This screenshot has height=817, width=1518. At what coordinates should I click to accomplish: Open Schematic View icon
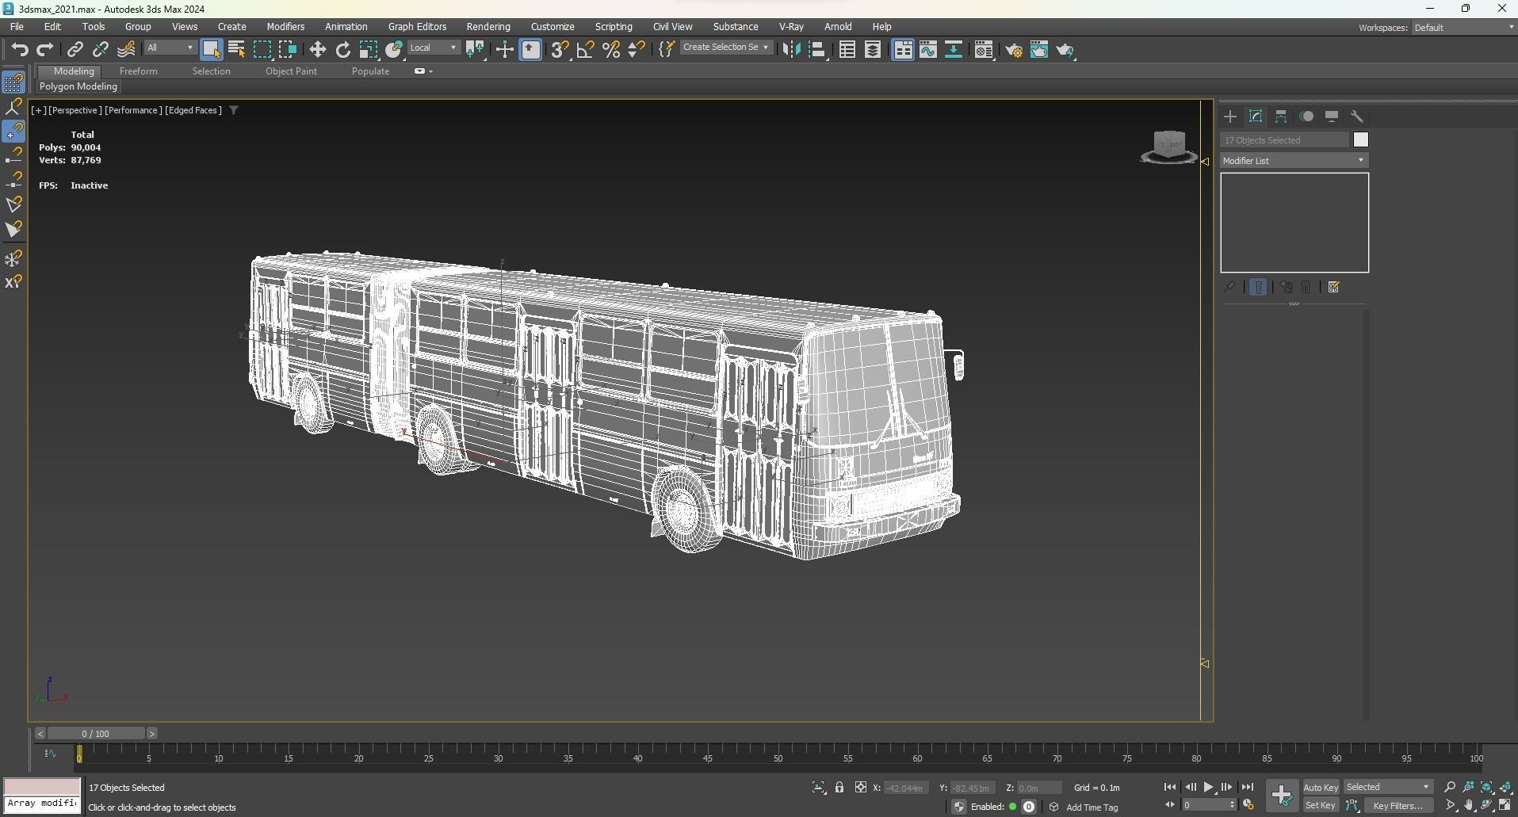click(x=954, y=49)
